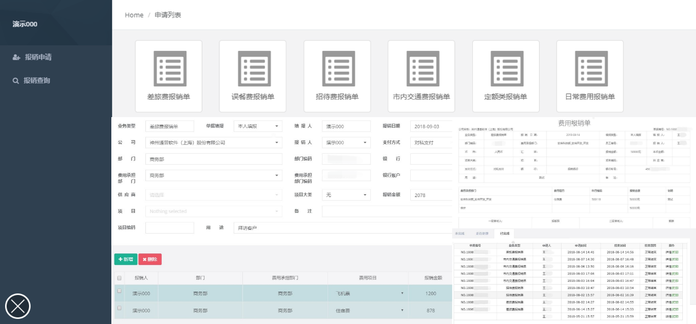Screen dimensions: 696x324
Task: Click the green 新增 button
Action: click(126, 259)
